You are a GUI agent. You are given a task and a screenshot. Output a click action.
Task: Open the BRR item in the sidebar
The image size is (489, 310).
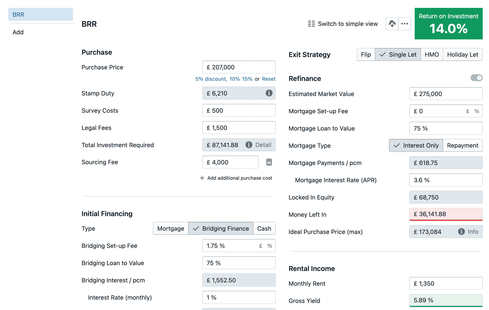[x=40, y=15]
